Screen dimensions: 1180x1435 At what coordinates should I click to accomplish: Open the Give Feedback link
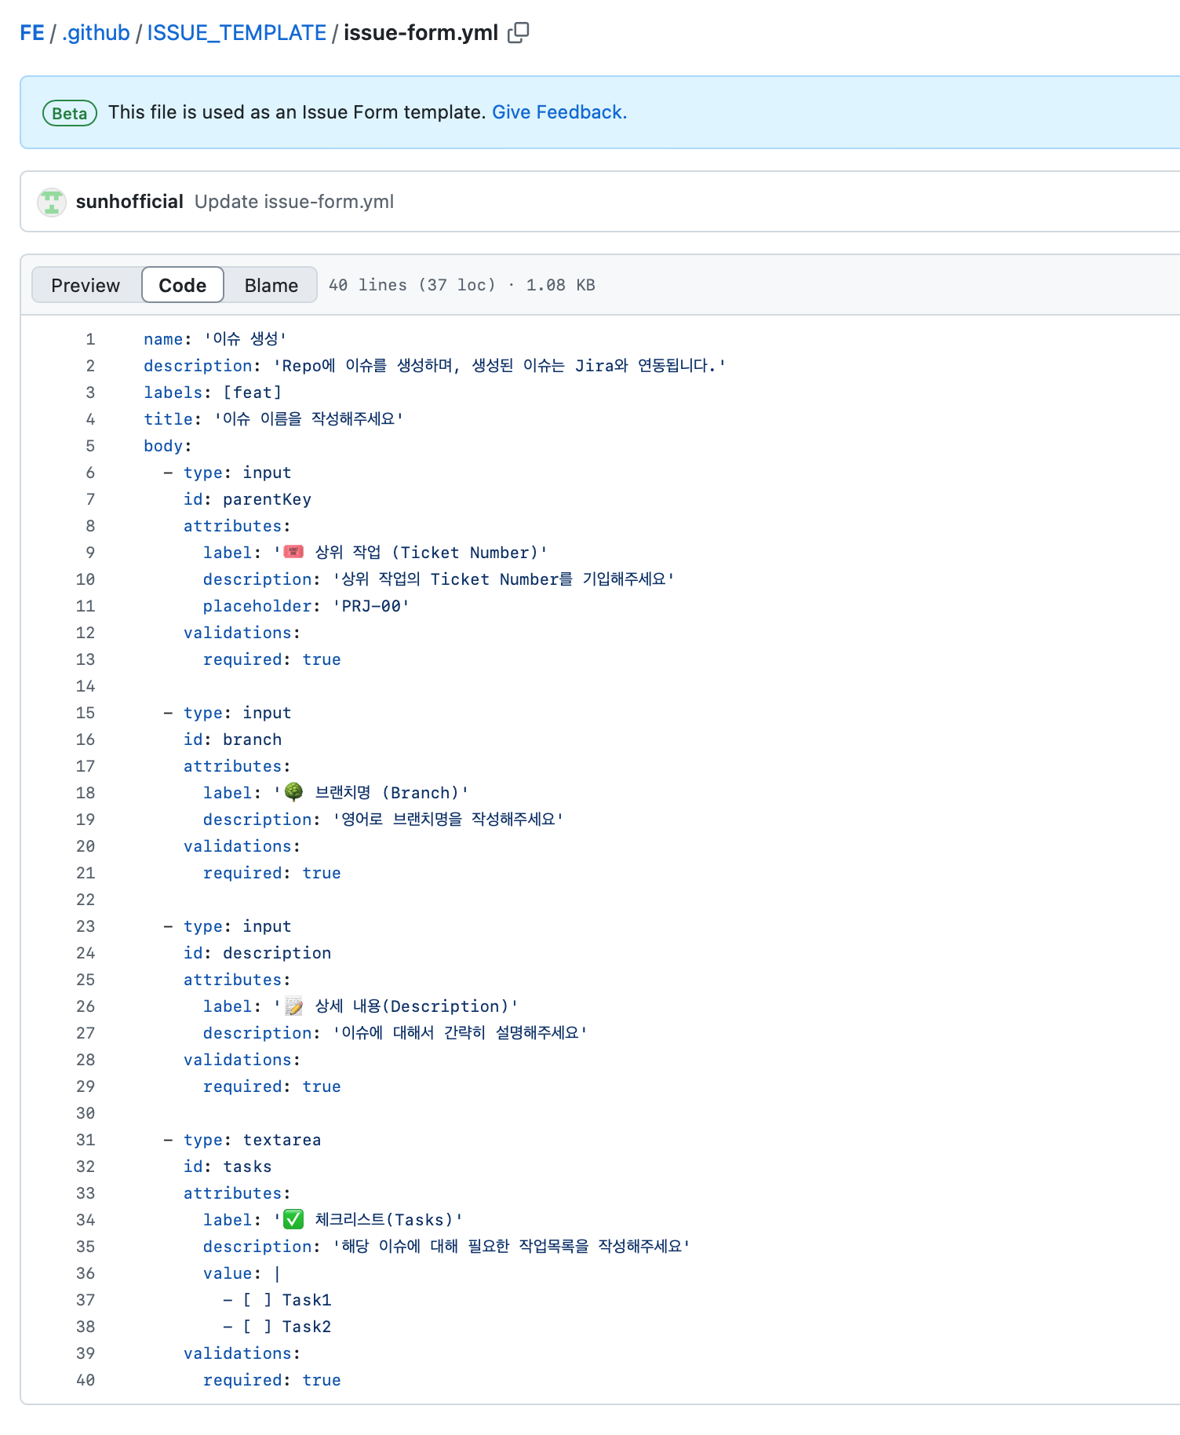(x=559, y=112)
